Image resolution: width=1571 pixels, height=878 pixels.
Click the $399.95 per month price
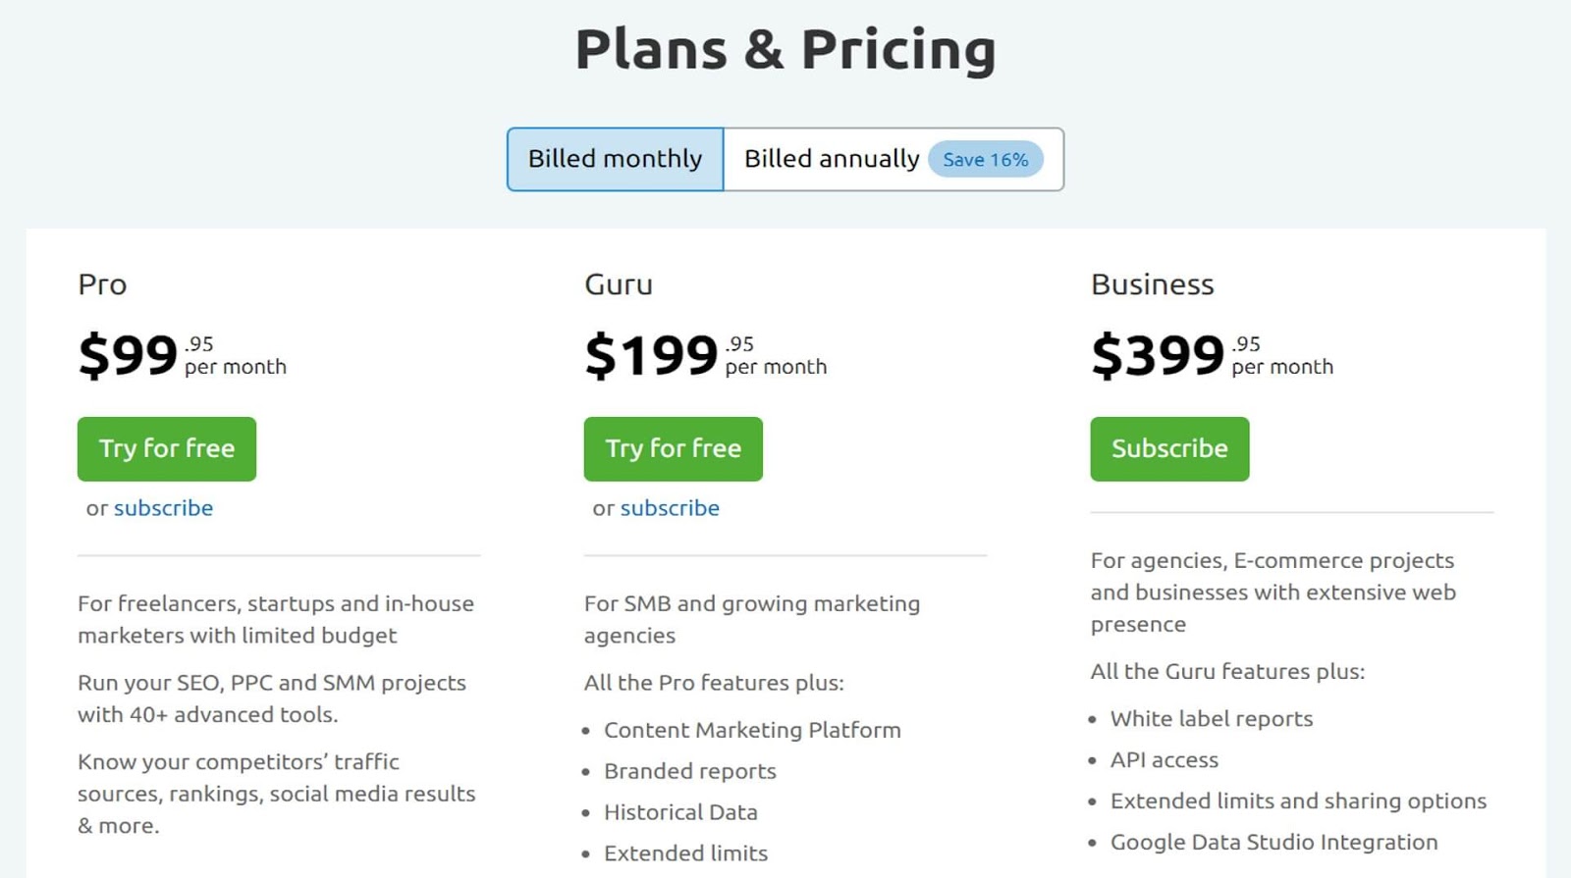[x=1212, y=355]
